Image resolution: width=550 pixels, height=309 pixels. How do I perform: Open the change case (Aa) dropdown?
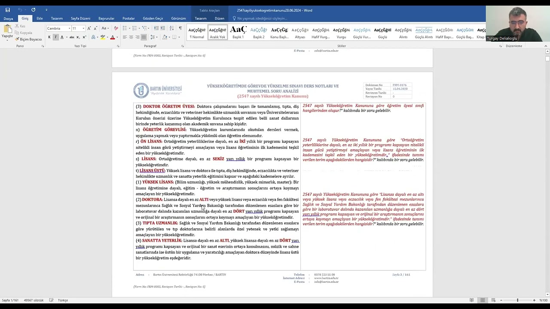tap(105, 28)
